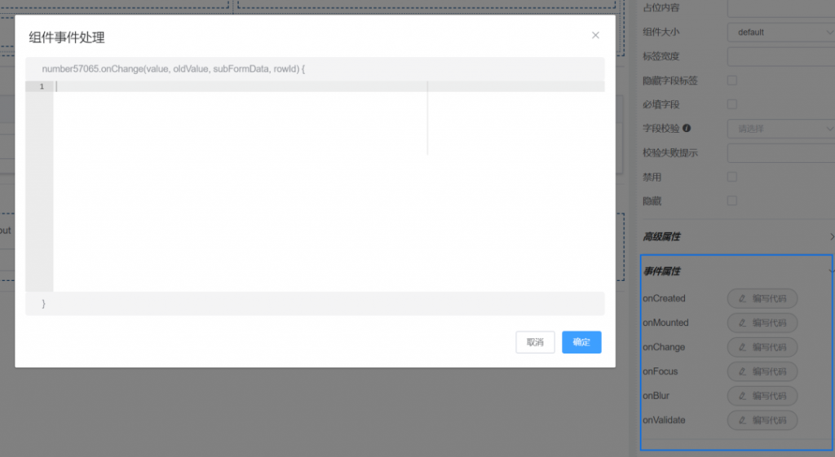This screenshot has height=457, width=835.
Task: Click the 确定 confirm button
Action: coord(581,342)
